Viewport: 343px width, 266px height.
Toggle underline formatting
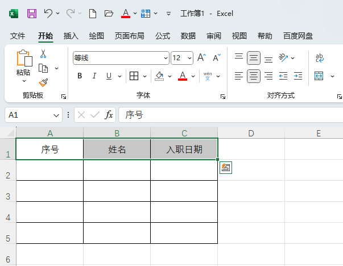click(109, 76)
